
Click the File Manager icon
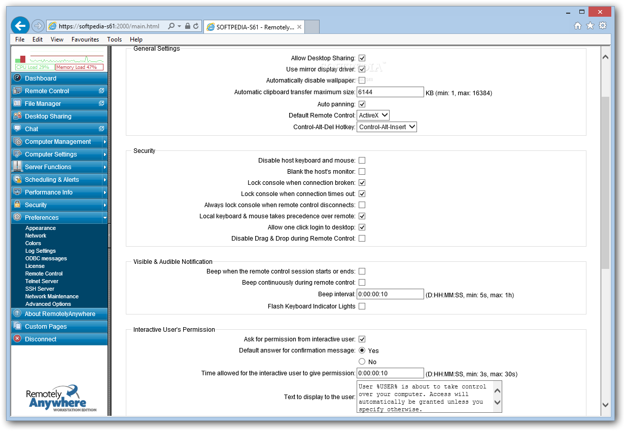pyautogui.click(x=18, y=103)
